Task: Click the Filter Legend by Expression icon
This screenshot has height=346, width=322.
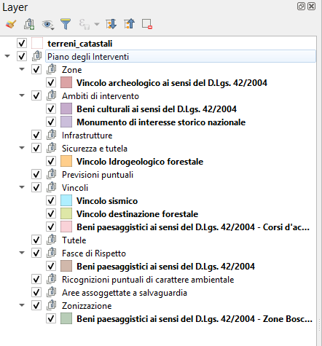Action: pyautogui.click(x=85, y=24)
